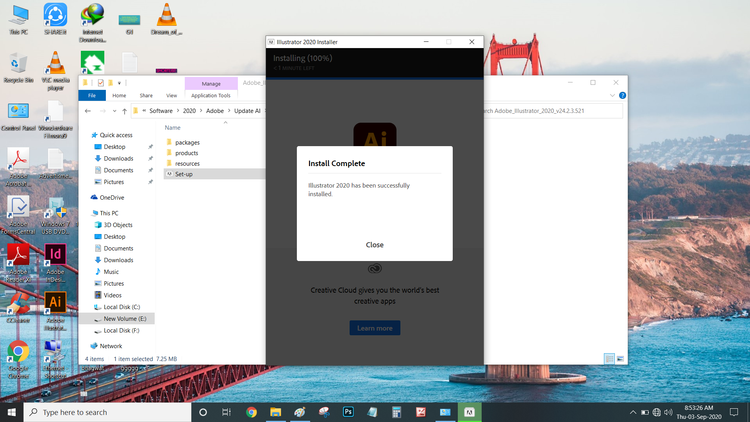Open File Explorer taskbar icon
The height and width of the screenshot is (422, 750).
[x=275, y=412]
